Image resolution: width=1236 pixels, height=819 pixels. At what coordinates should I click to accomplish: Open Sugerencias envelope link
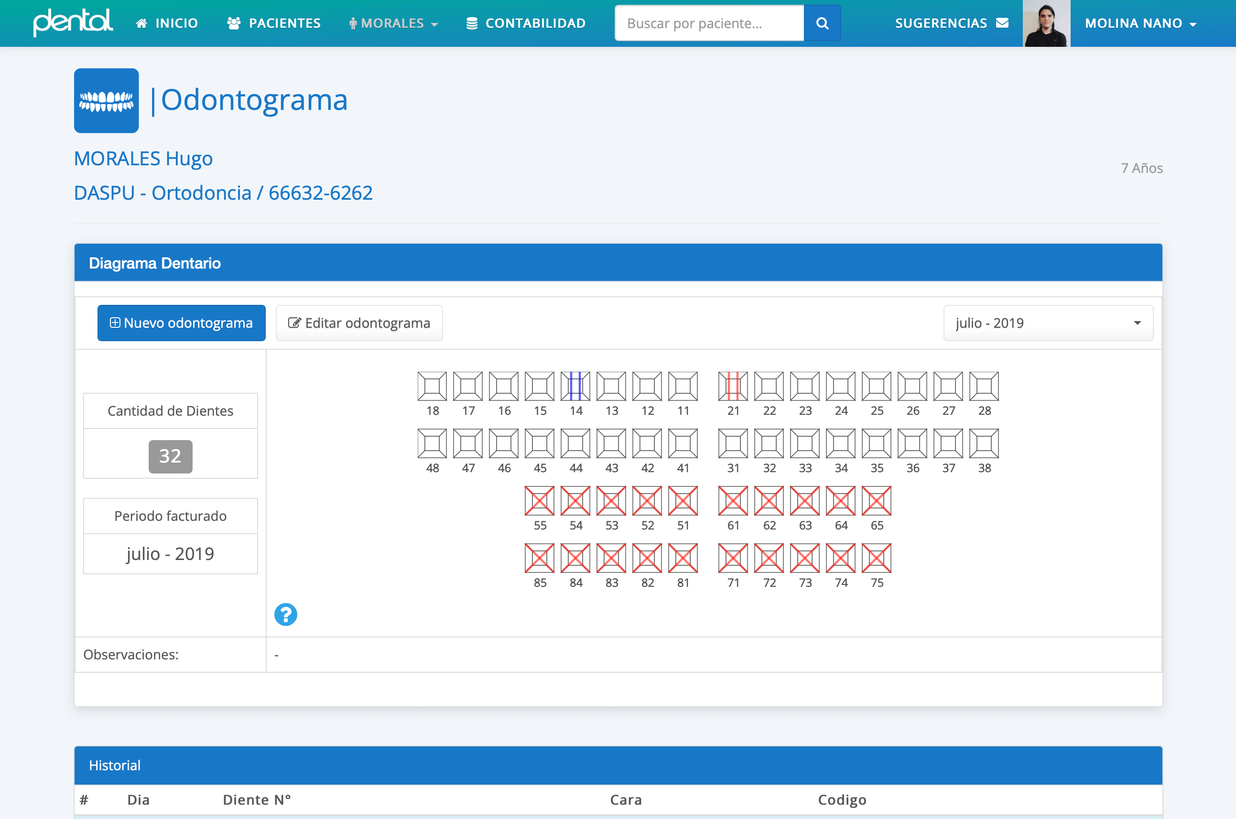coord(951,23)
